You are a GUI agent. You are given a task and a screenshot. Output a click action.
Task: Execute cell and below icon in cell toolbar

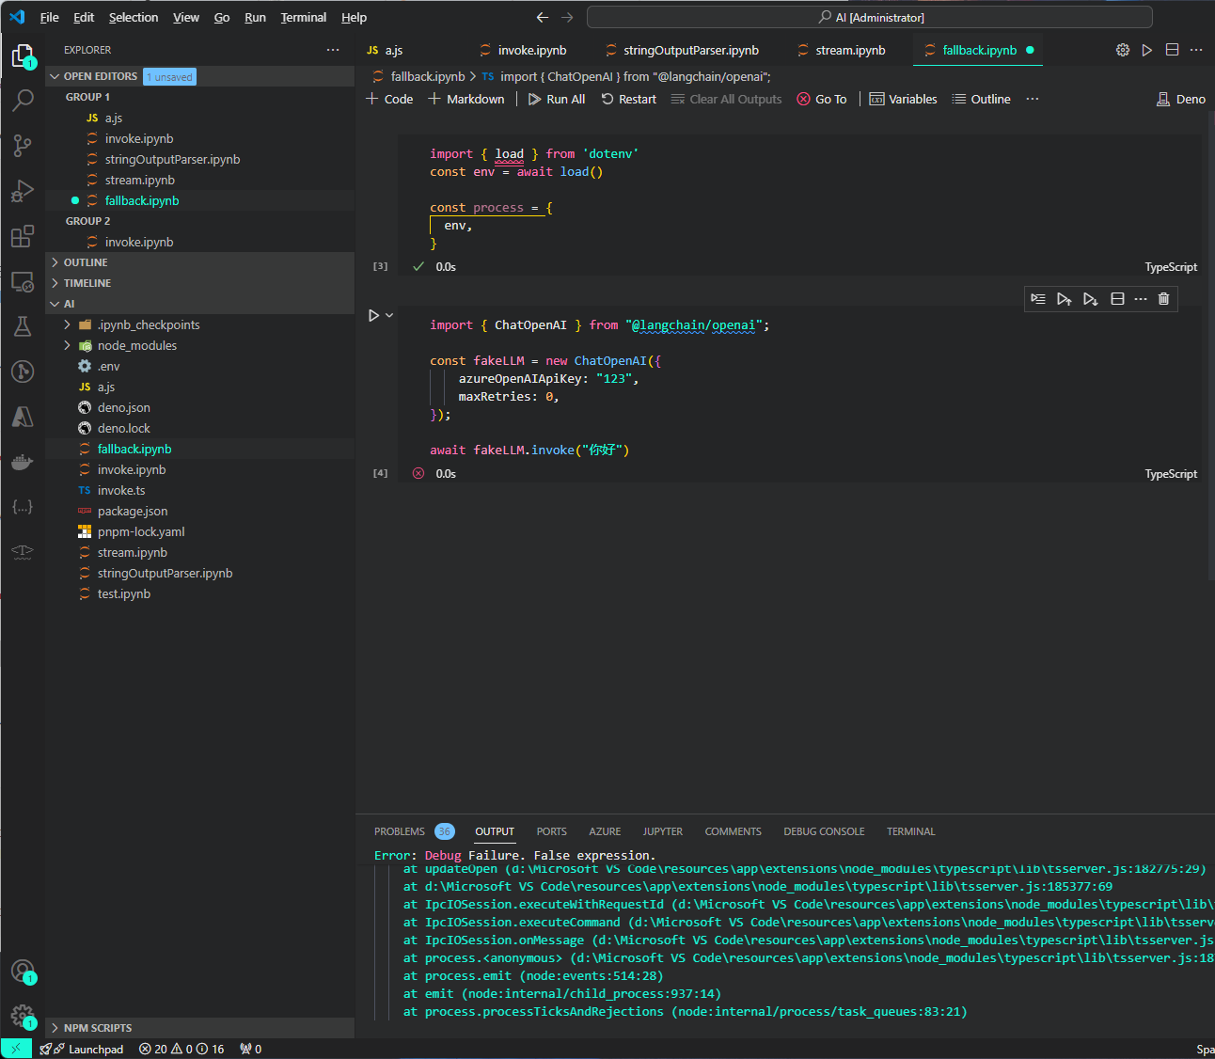coord(1090,298)
